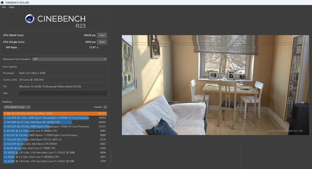Click the 36636 pts multi core score

pyautogui.click(x=90, y=35)
